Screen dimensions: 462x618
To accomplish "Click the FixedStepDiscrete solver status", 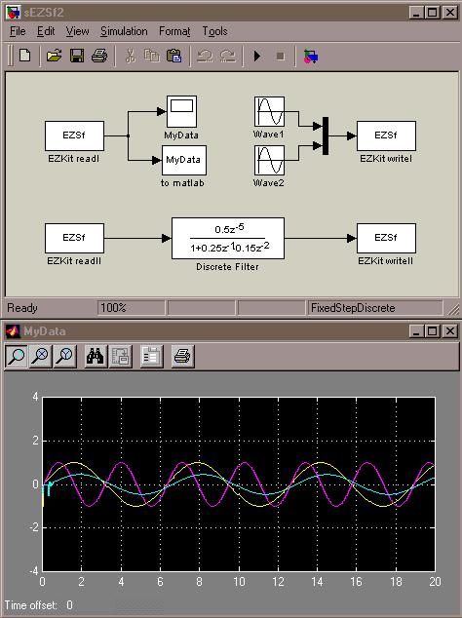I will (375, 308).
